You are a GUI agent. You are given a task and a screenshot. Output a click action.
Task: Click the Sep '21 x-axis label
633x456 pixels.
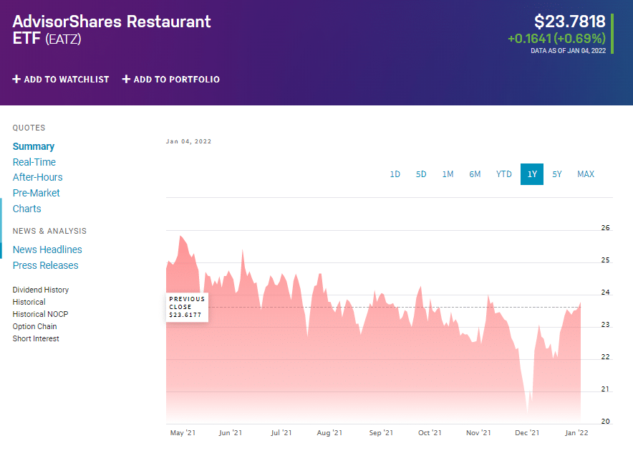click(381, 432)
